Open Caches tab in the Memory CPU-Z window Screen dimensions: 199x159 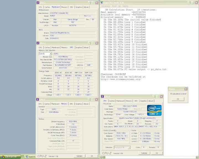(47, 104)
